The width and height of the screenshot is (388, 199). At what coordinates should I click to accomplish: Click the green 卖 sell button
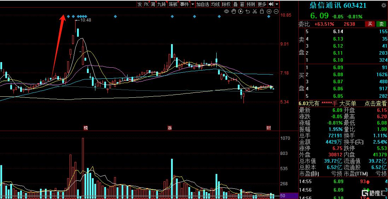(x=381, y=24)
